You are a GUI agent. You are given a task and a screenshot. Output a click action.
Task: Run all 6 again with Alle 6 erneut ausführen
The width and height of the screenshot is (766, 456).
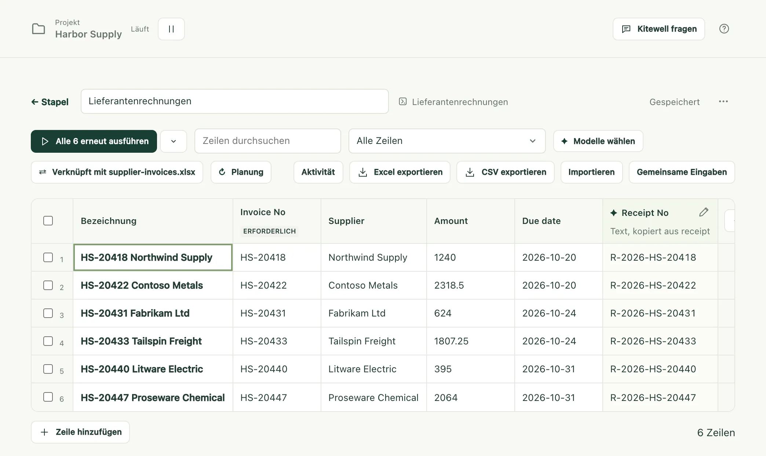[94, 141]
